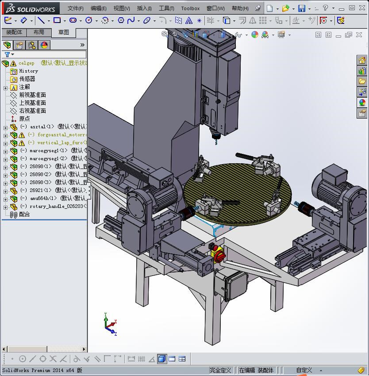Expand the amu664h<1> component node
This screenshot has height=376, width=369.
click(x=5, y=199)
